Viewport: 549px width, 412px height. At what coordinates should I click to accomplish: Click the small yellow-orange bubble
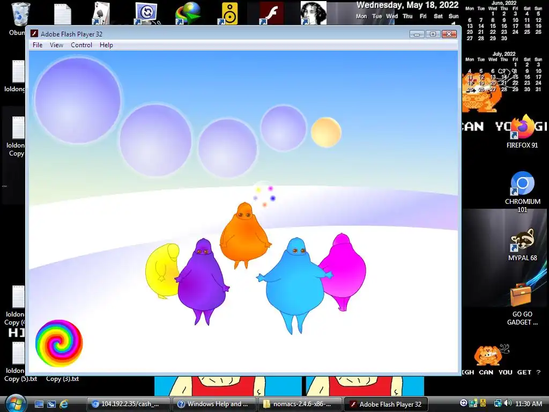coord(326,132)
